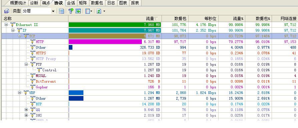Click the RTP protocol row icon
The image size is (298, 128).
(x=33, y=104)
